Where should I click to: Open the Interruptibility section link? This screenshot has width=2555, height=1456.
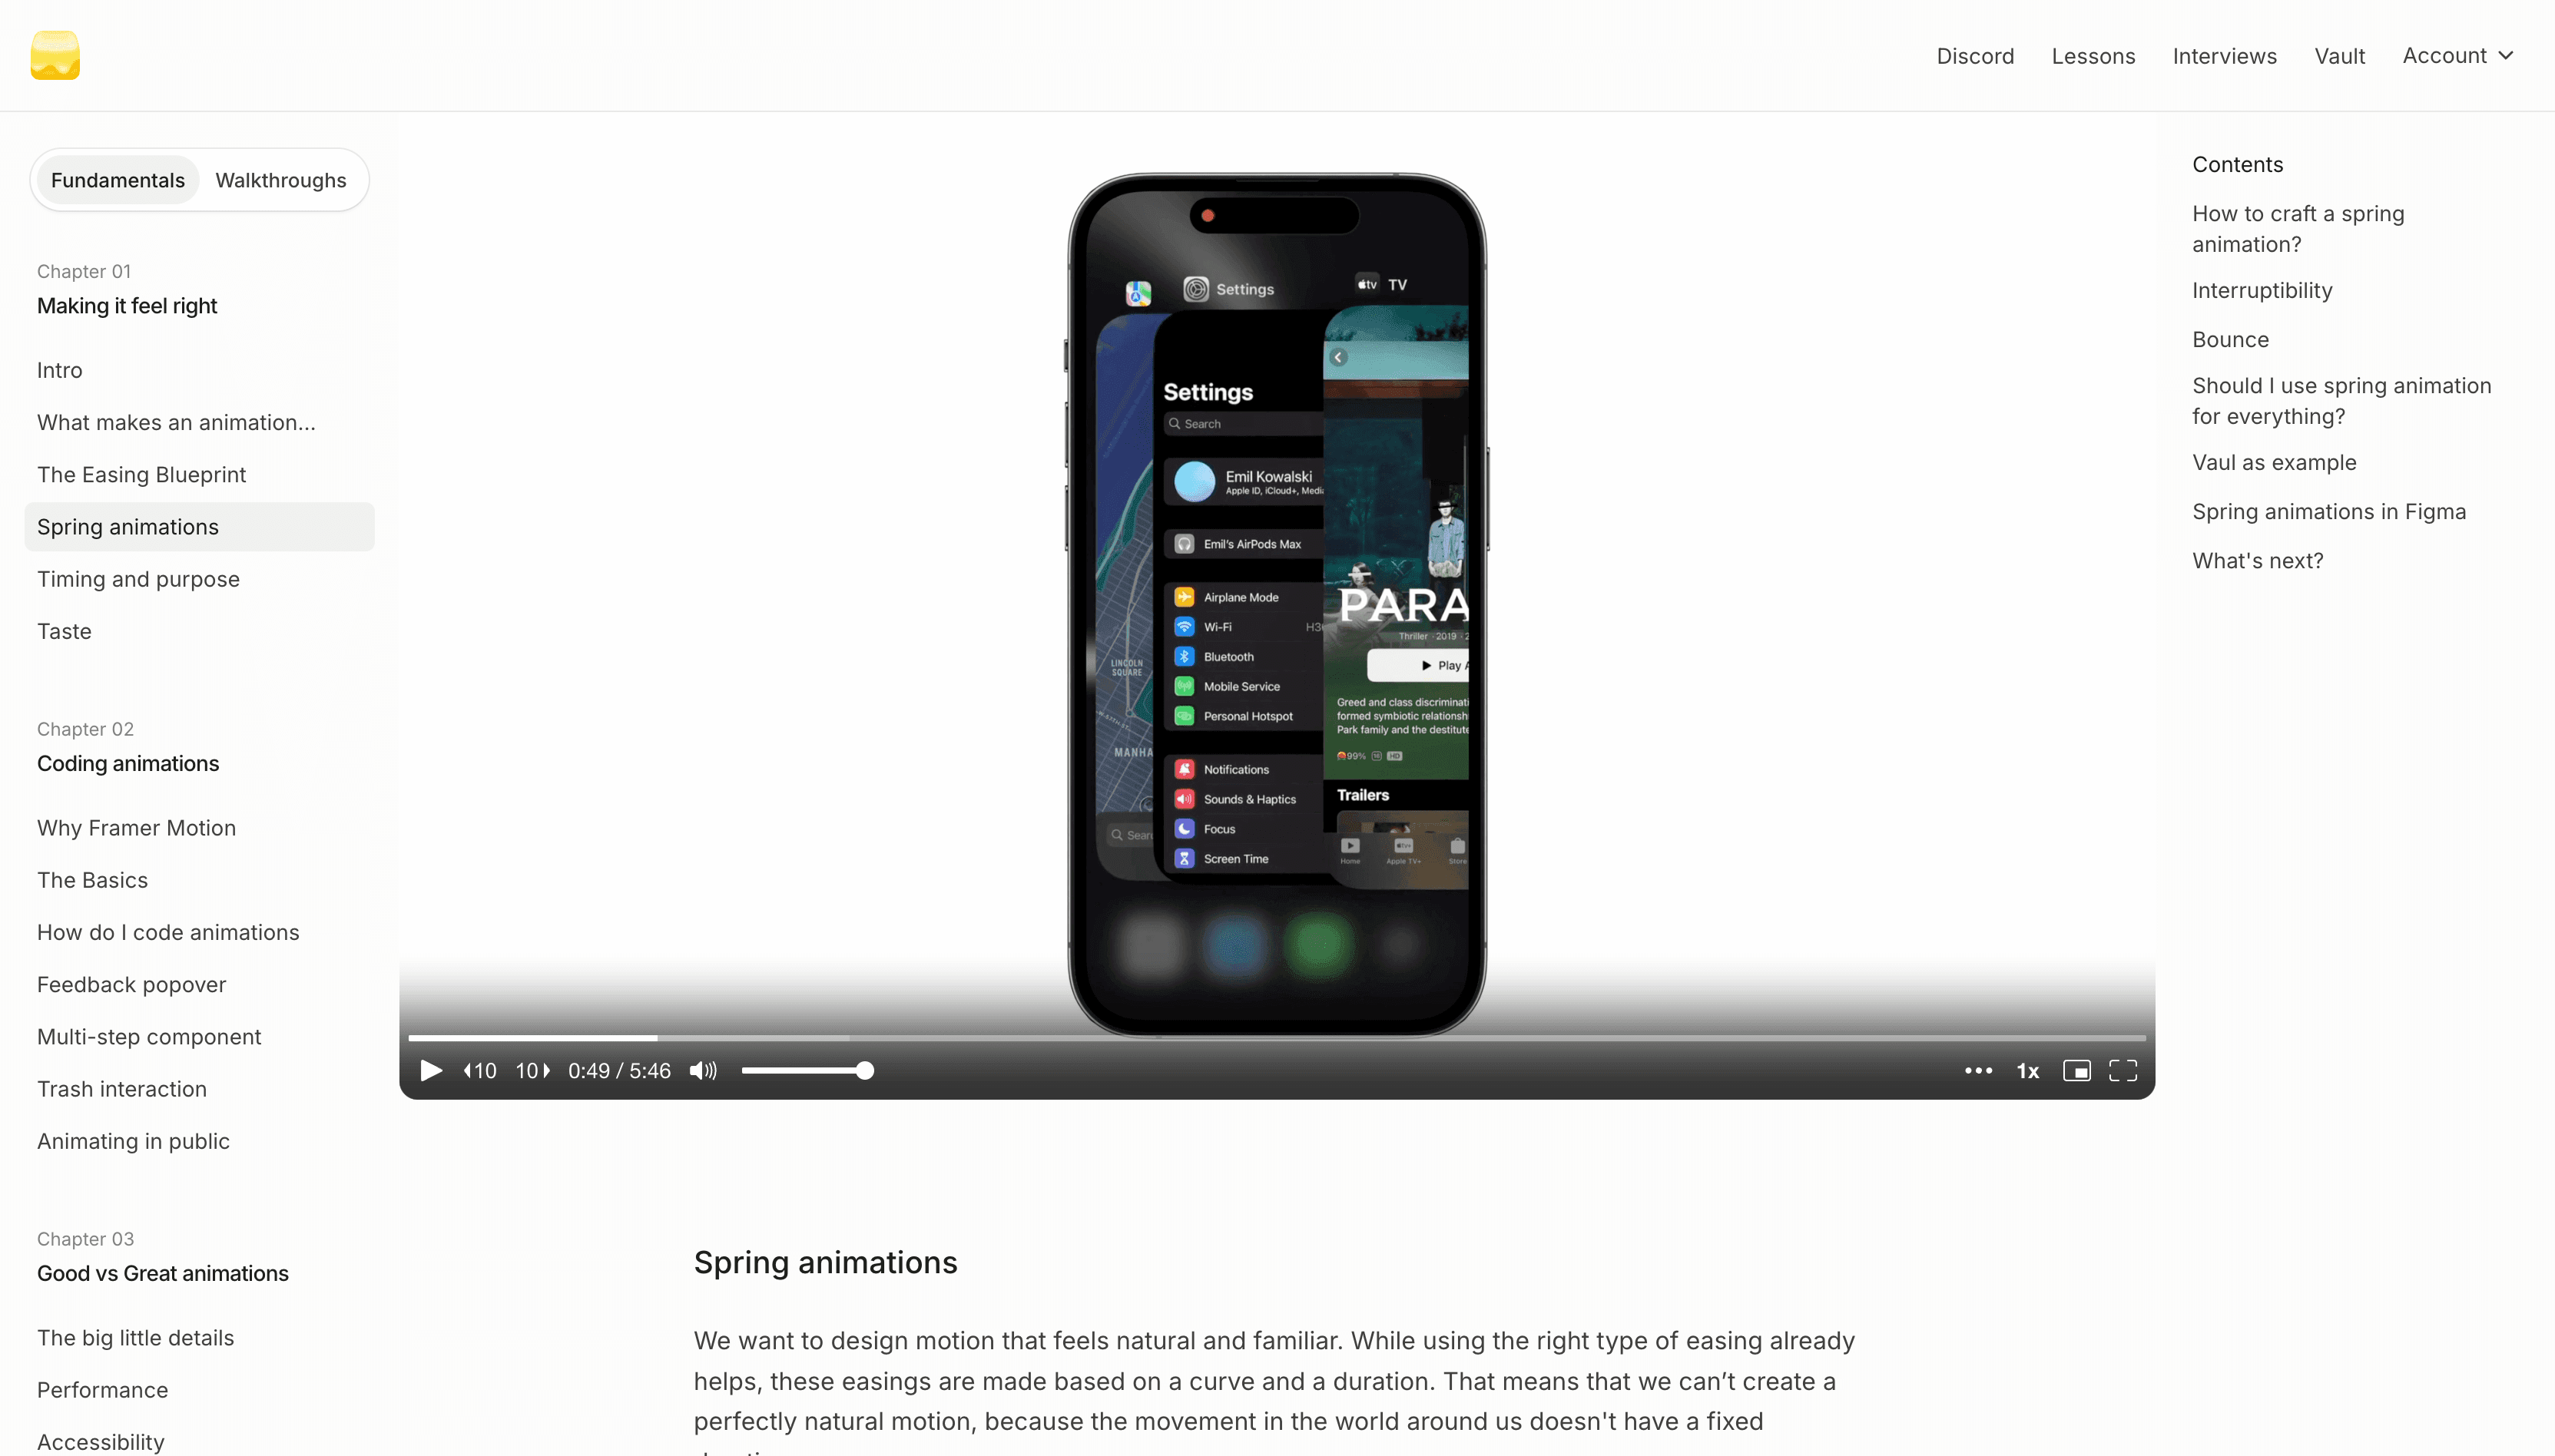2264,290
